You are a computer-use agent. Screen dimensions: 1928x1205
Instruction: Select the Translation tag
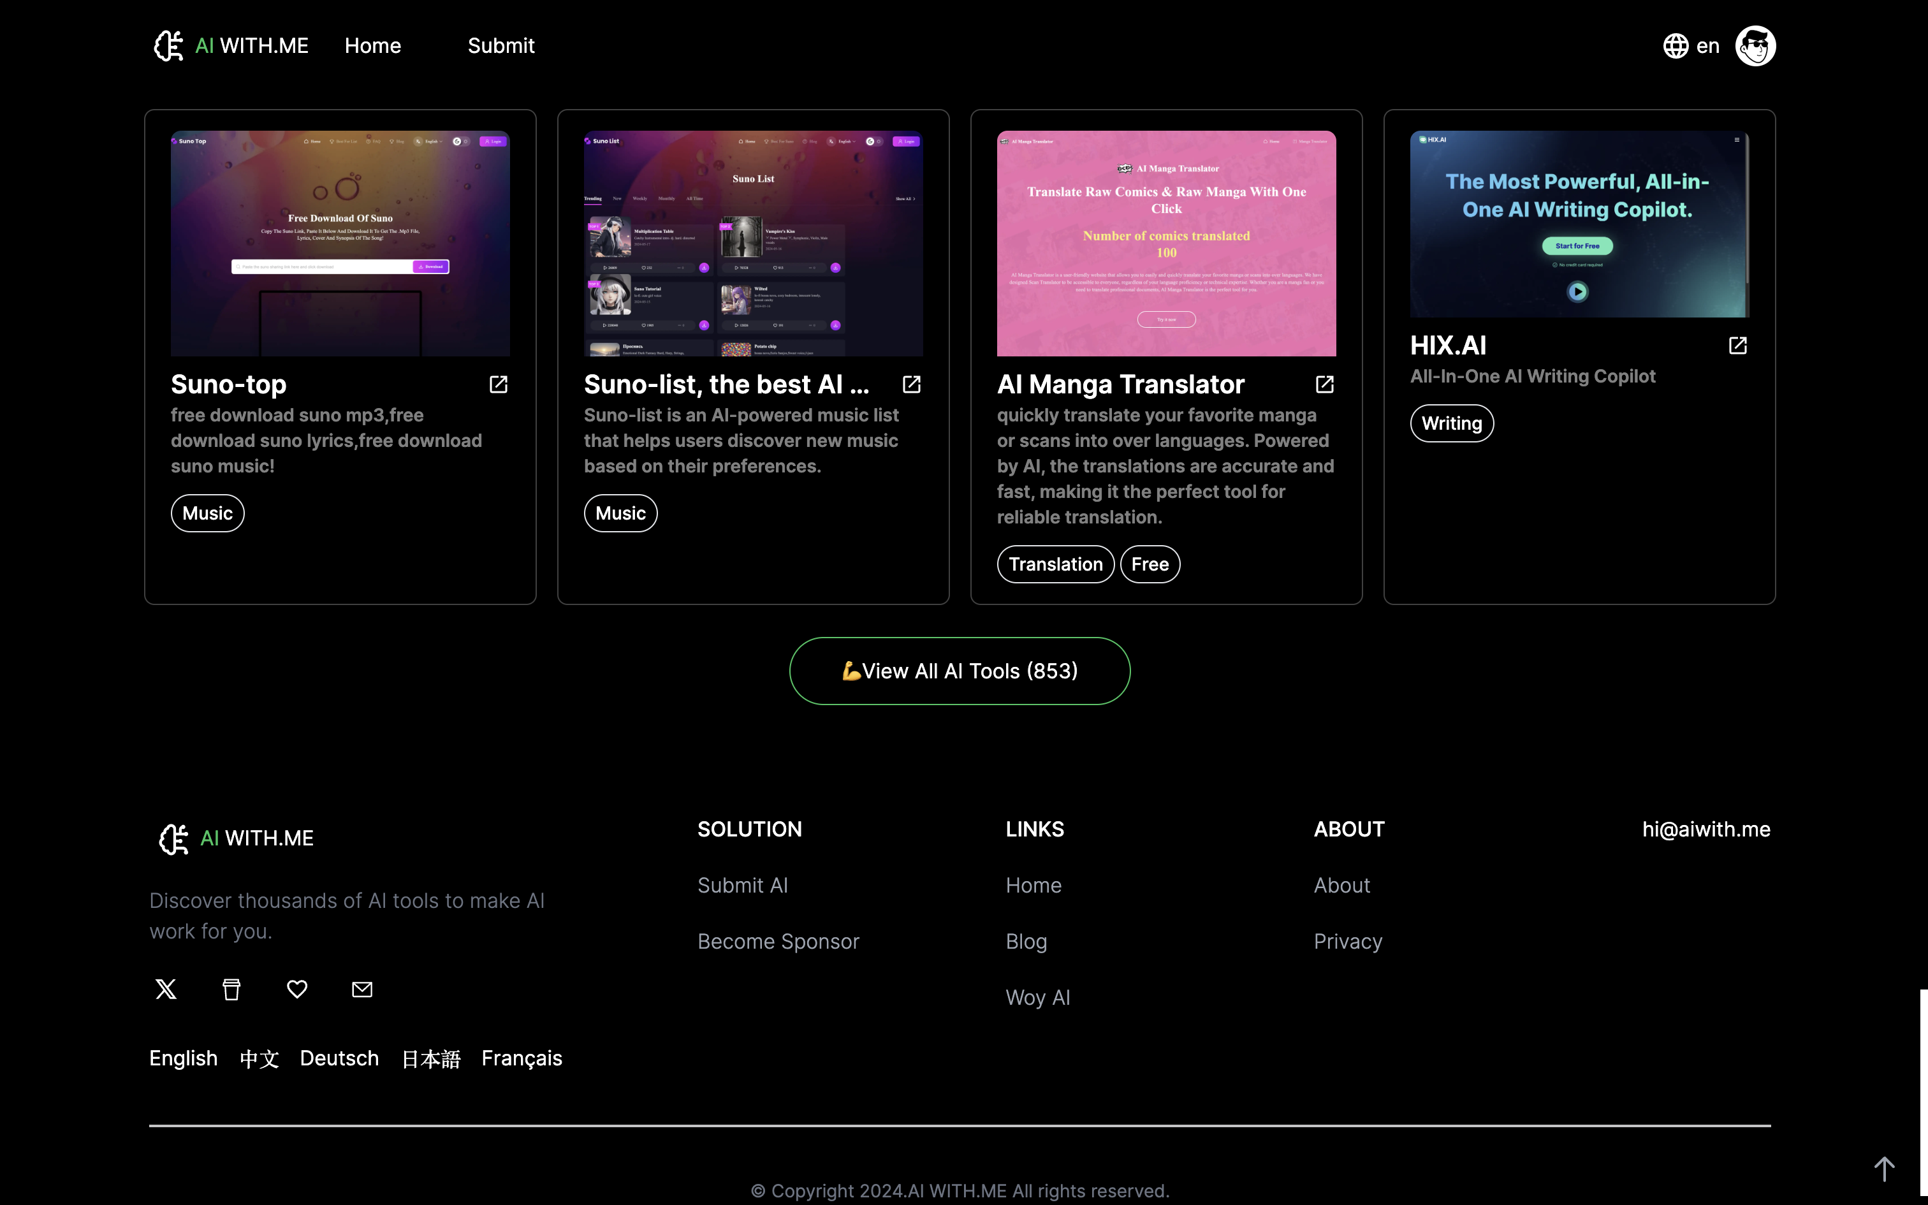(1055, 564)
